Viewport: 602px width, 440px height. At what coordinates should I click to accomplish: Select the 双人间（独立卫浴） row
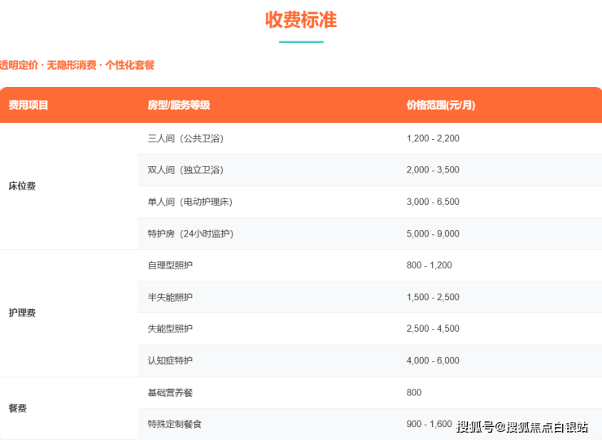point(185,170)
